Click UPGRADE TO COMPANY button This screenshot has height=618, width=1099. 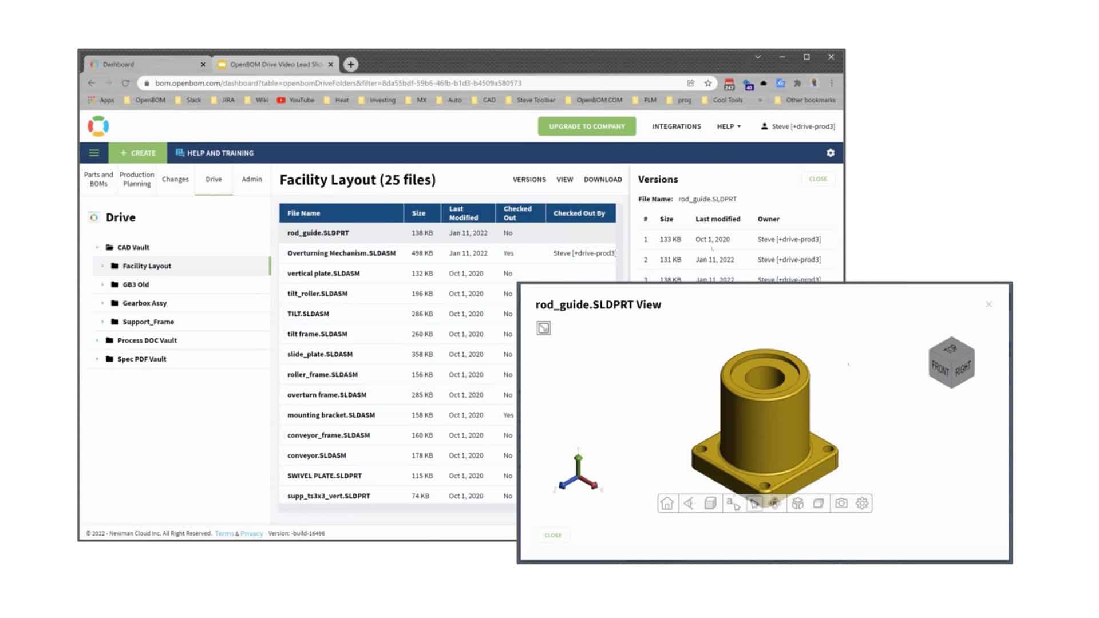588,126
